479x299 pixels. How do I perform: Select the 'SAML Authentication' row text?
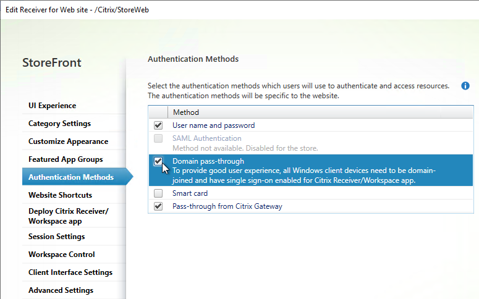207,138
